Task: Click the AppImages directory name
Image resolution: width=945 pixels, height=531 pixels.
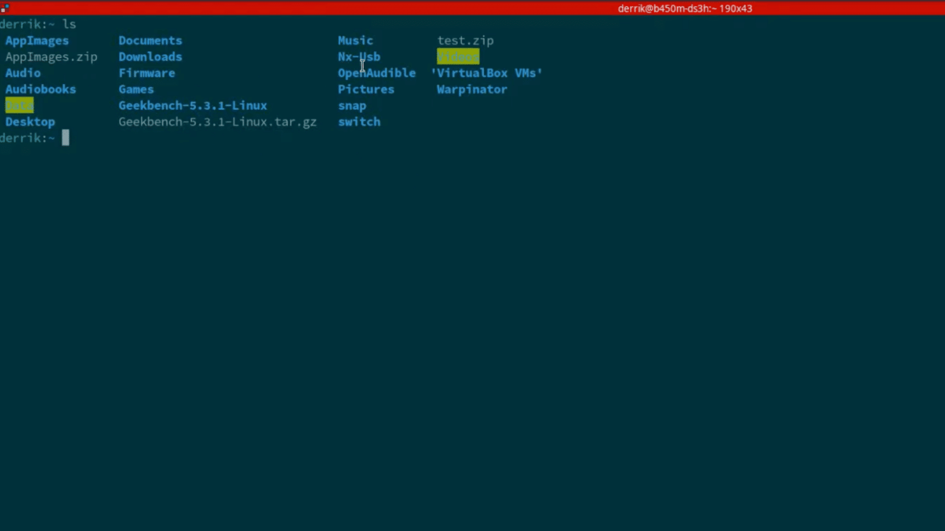Action: [x=37, y=41]
